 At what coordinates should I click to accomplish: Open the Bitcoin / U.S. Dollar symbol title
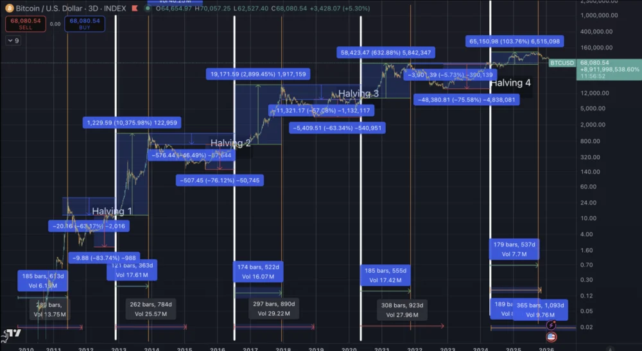(71, 8)
